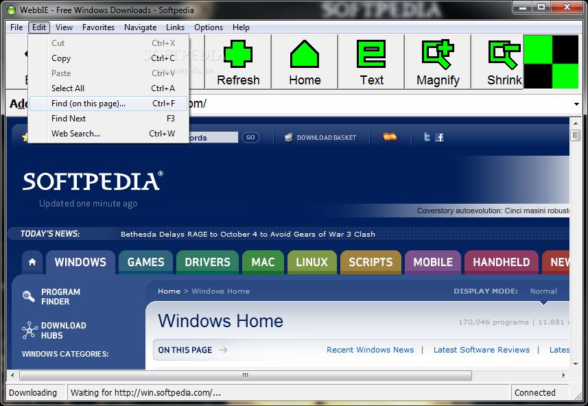Click the Spanish flag icon
The width and height of the screenshot is (588, 406).
pos(390,137)
